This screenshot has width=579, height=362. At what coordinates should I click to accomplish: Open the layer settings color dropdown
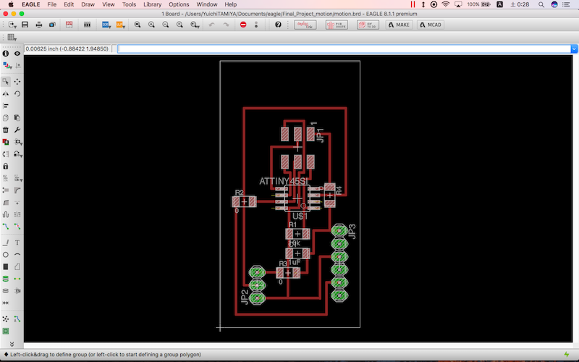(x=7, y=66)
